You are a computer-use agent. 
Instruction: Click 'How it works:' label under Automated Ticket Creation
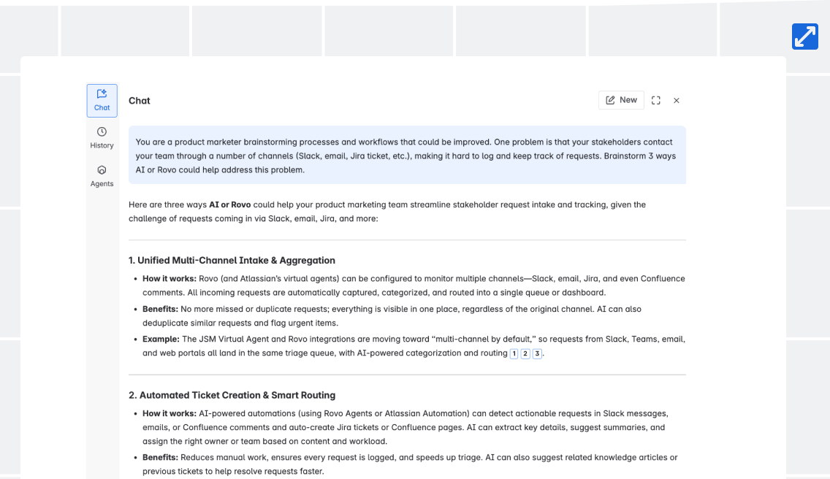(170, 414)
